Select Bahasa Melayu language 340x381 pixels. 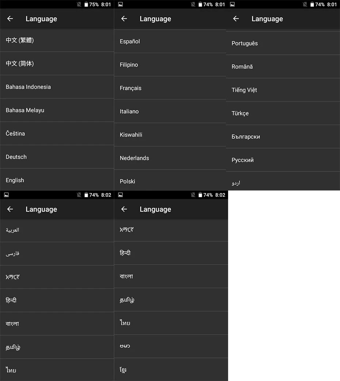tap(57, 110)
